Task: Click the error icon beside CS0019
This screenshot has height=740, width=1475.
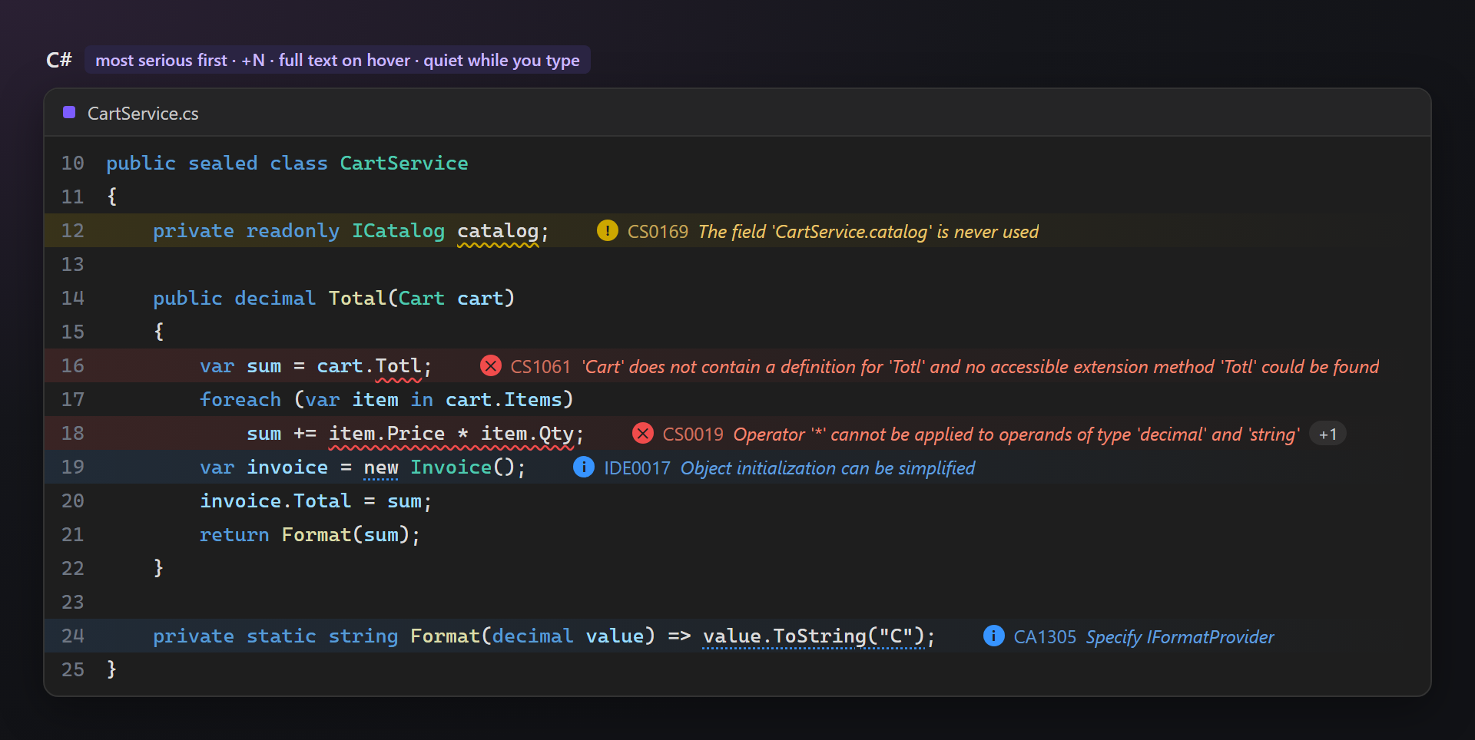Action: click(x=642, y=433)
